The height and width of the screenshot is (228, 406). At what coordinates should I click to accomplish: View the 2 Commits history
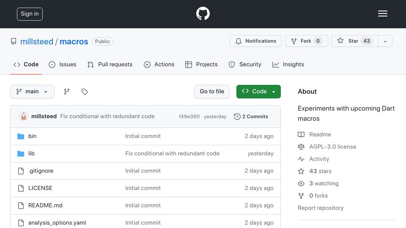(251, 117)
